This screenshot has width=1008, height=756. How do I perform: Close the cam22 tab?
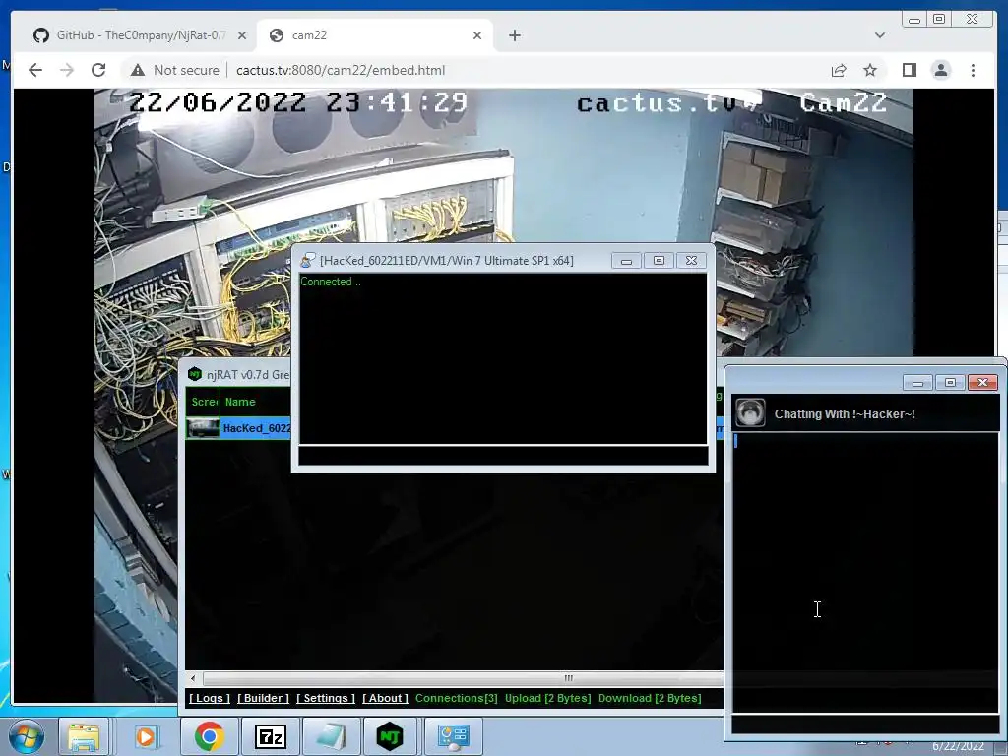tap(477, 35)
